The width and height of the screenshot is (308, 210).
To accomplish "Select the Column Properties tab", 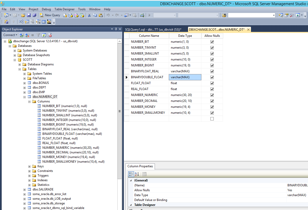I will (x=140, y=166).
